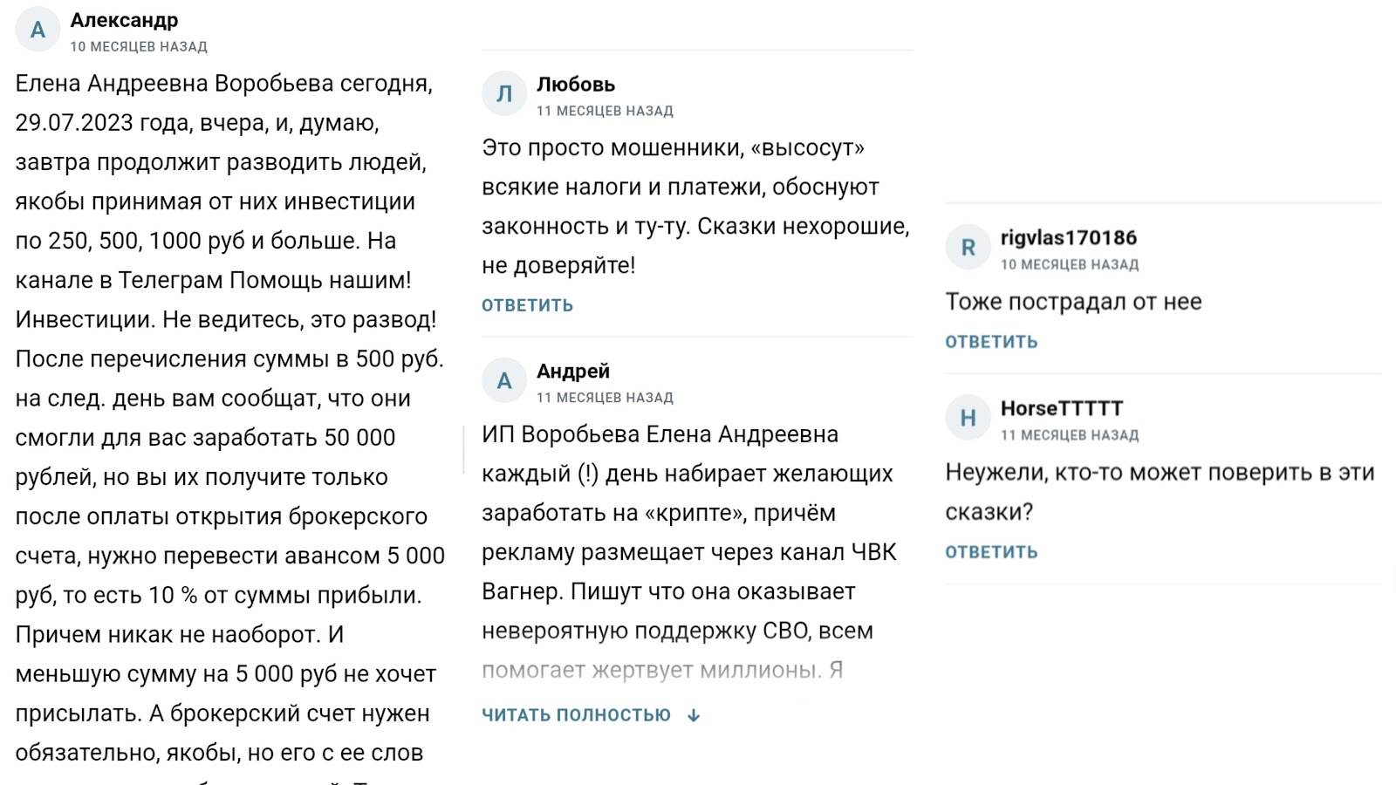1396x785 pixels.
Task: Click the Андрей author name
Action: click(573, 372)
